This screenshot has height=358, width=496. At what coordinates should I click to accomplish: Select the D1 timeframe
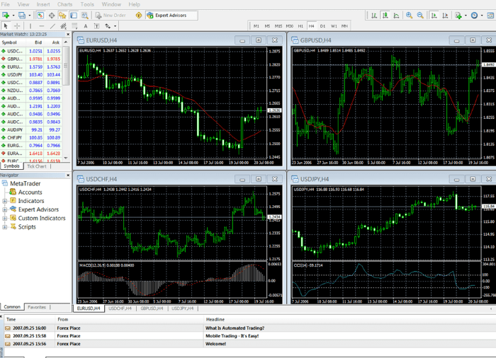(322, 26)
